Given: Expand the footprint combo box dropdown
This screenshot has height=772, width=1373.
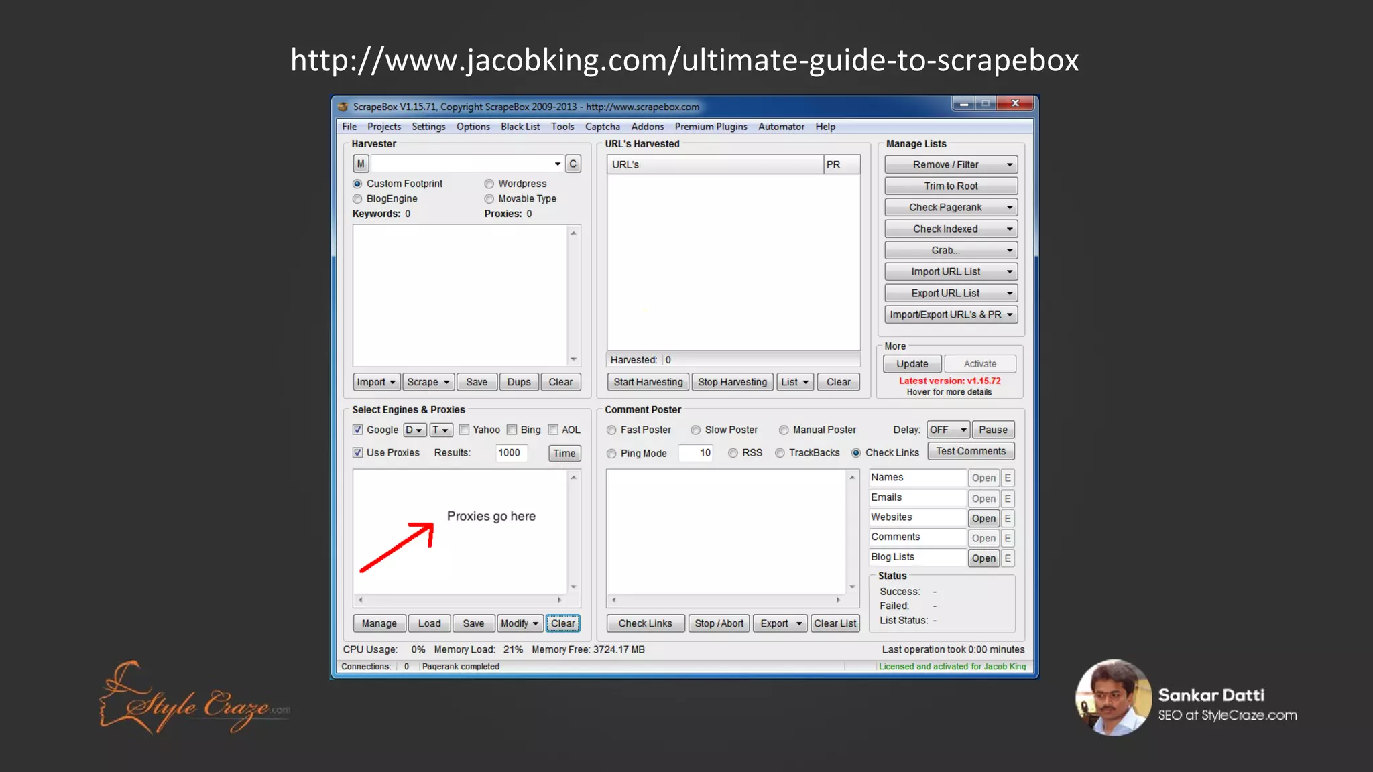Looking at the screenshot, I should point(557,164).
